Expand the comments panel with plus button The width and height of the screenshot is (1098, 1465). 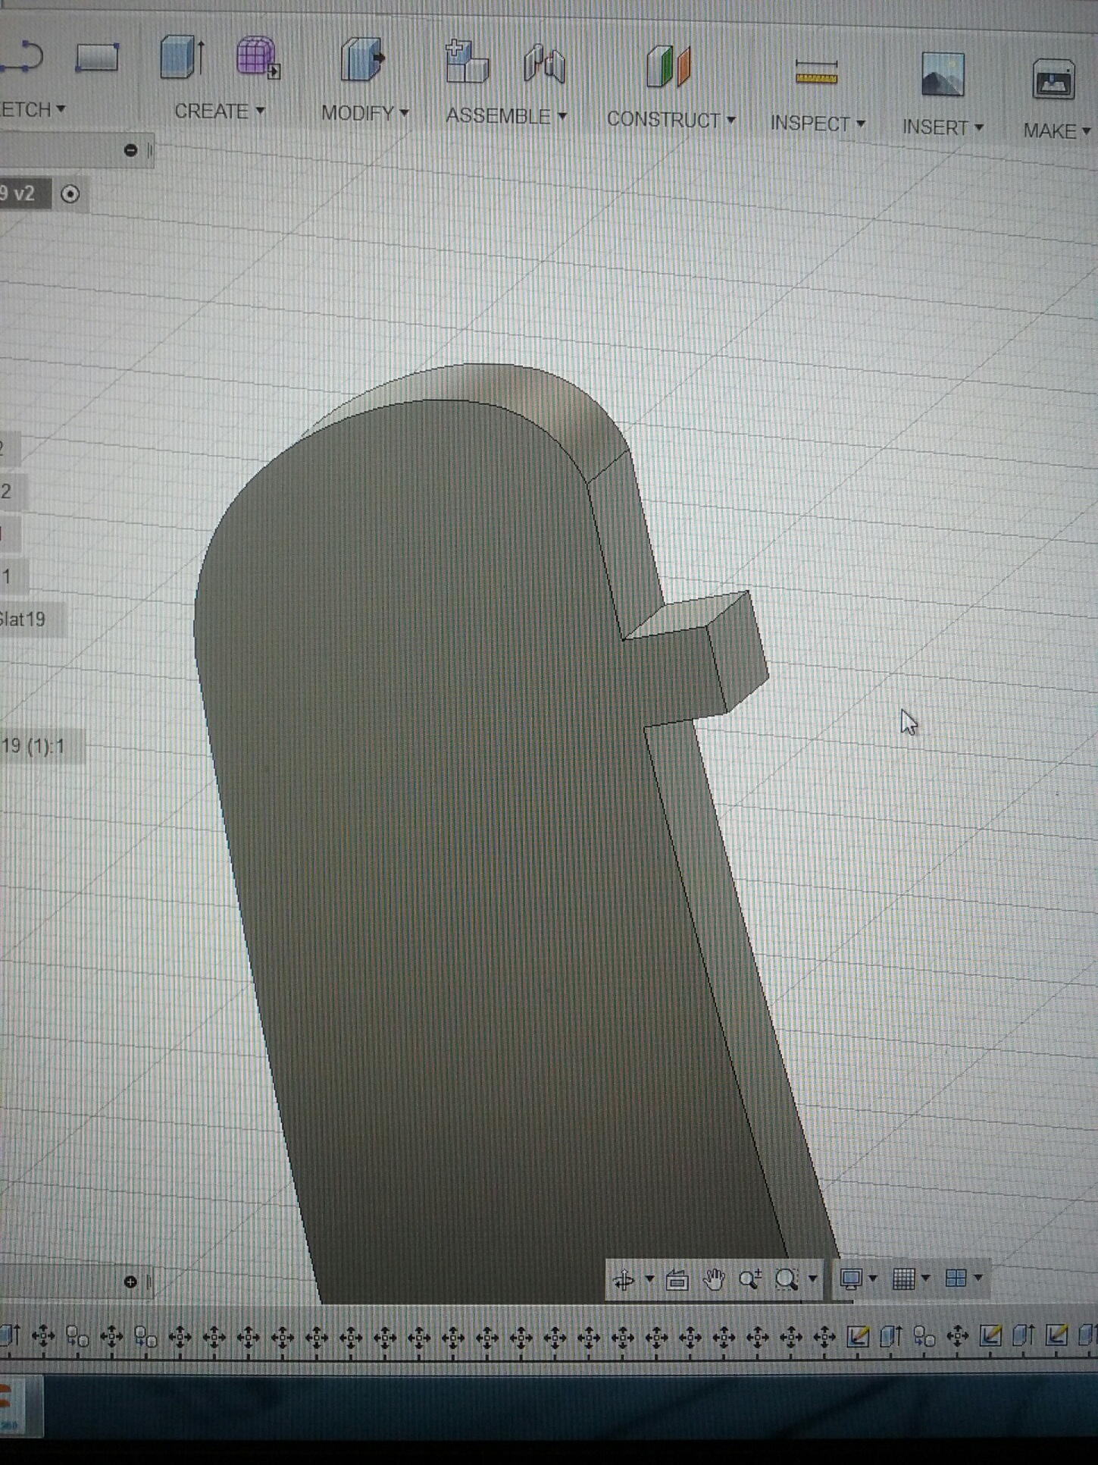[130, 1282]
